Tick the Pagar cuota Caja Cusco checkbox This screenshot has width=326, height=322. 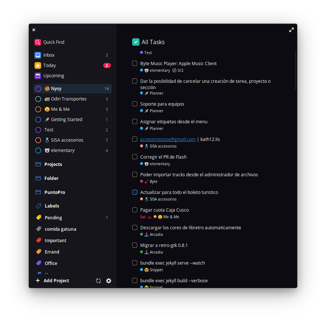click(x=135, y=210)
